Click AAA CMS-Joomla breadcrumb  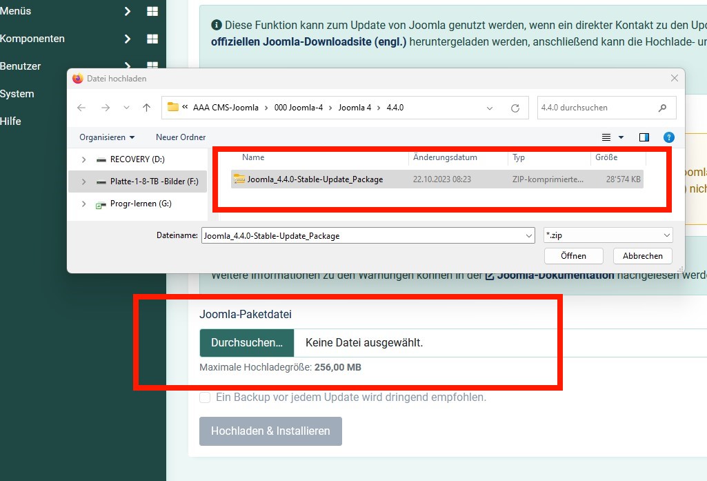tap(226, 108)
